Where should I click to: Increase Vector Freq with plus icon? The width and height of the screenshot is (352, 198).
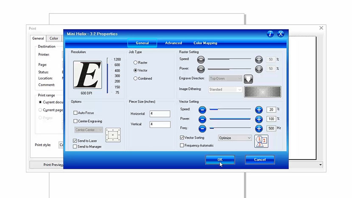pos(259,128)
